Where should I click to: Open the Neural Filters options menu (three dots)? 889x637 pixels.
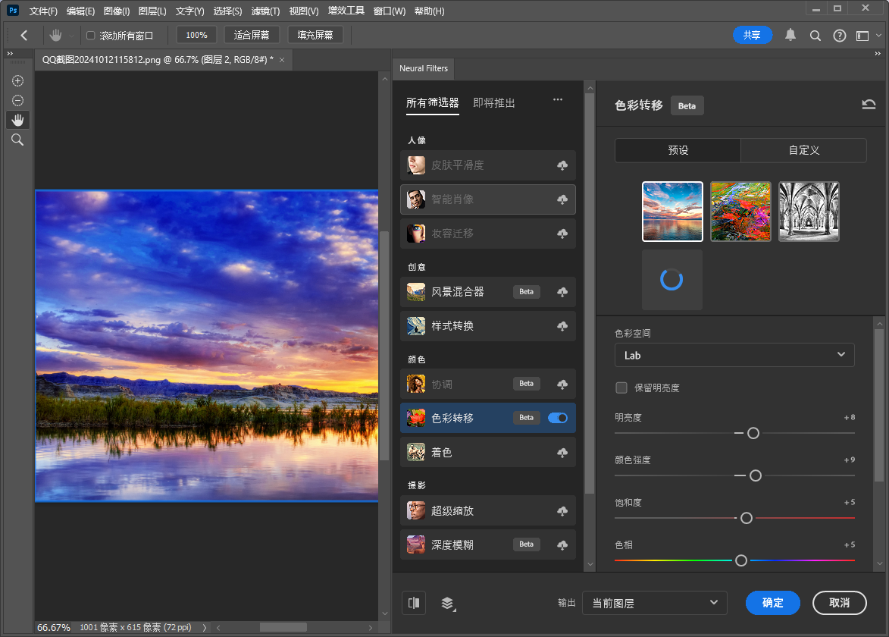[558, 99]
